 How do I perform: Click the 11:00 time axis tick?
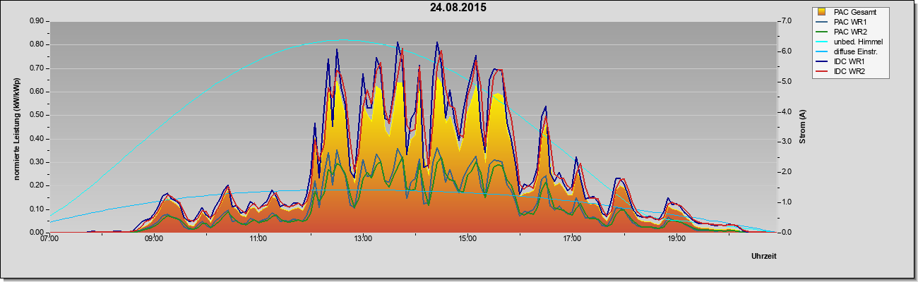point(258,239)
